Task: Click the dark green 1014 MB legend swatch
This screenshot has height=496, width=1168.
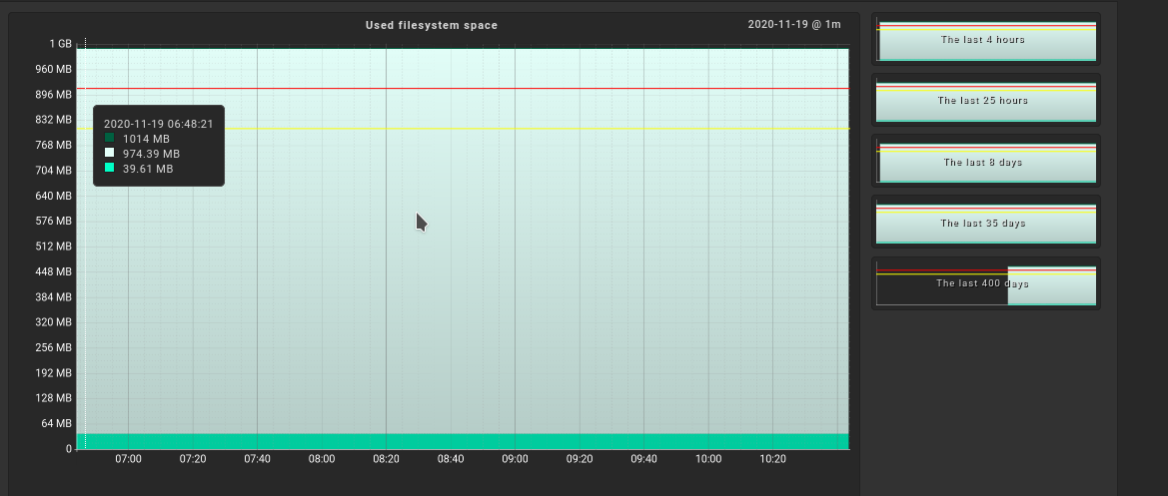Action: click(x=111, y=139)
